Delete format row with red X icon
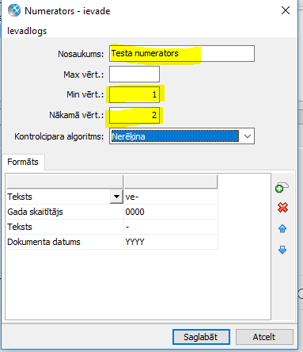Viewport: 303px width, 352px height. pos(282,208)
